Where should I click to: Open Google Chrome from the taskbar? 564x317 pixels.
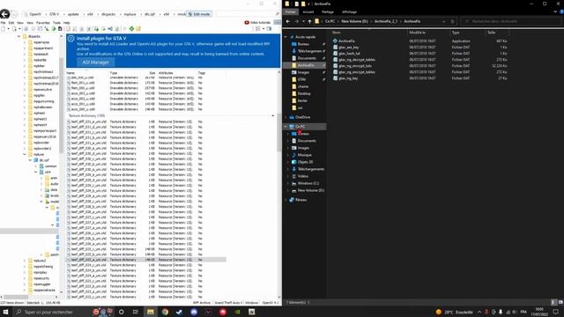click(x=165, y=312)
